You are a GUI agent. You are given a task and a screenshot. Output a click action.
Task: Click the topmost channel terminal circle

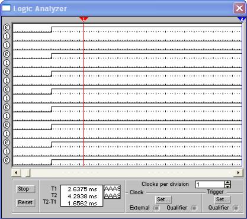click(x=7, y=28)
